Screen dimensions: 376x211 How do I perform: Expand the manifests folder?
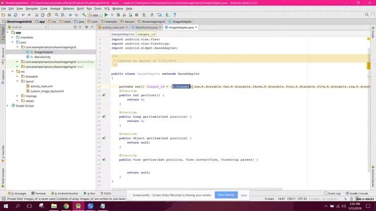tap(13, 38)
